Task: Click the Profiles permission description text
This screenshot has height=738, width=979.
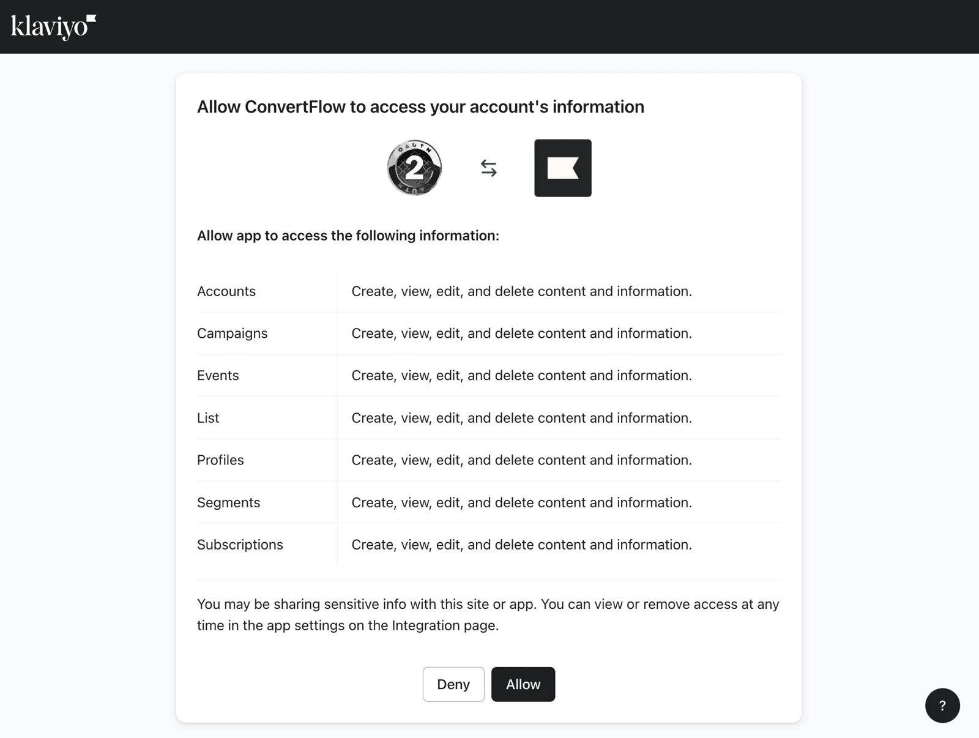Action: 522,460
